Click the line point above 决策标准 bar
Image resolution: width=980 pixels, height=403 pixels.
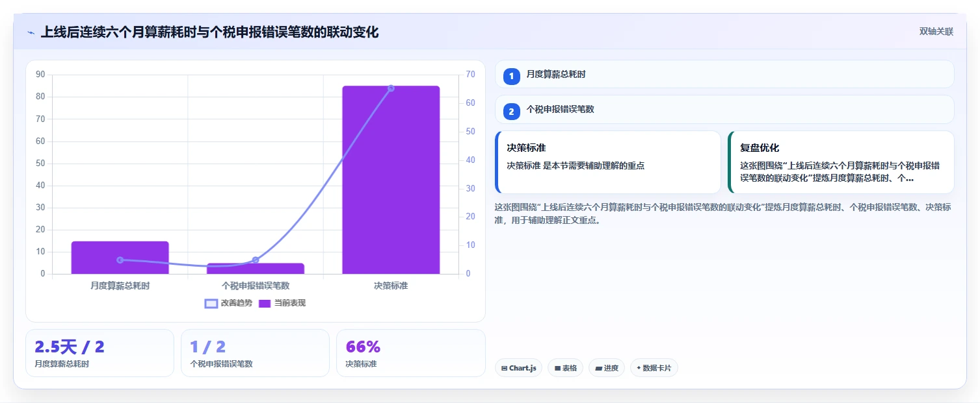391,88
